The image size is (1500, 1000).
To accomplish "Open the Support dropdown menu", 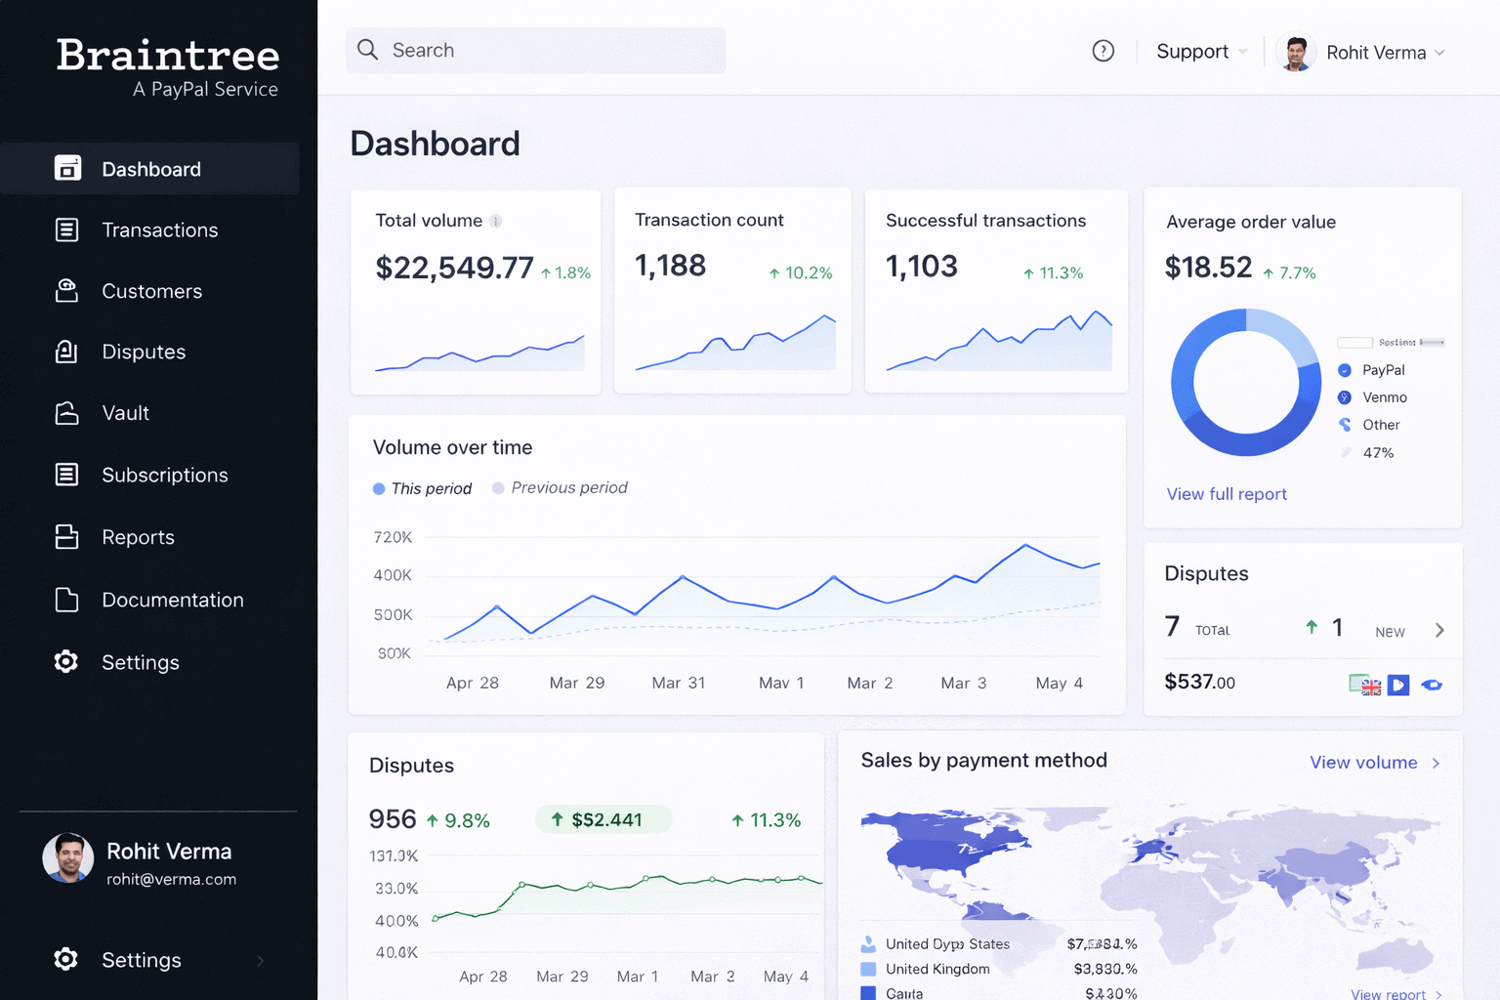I will [x=1200, y=52].
